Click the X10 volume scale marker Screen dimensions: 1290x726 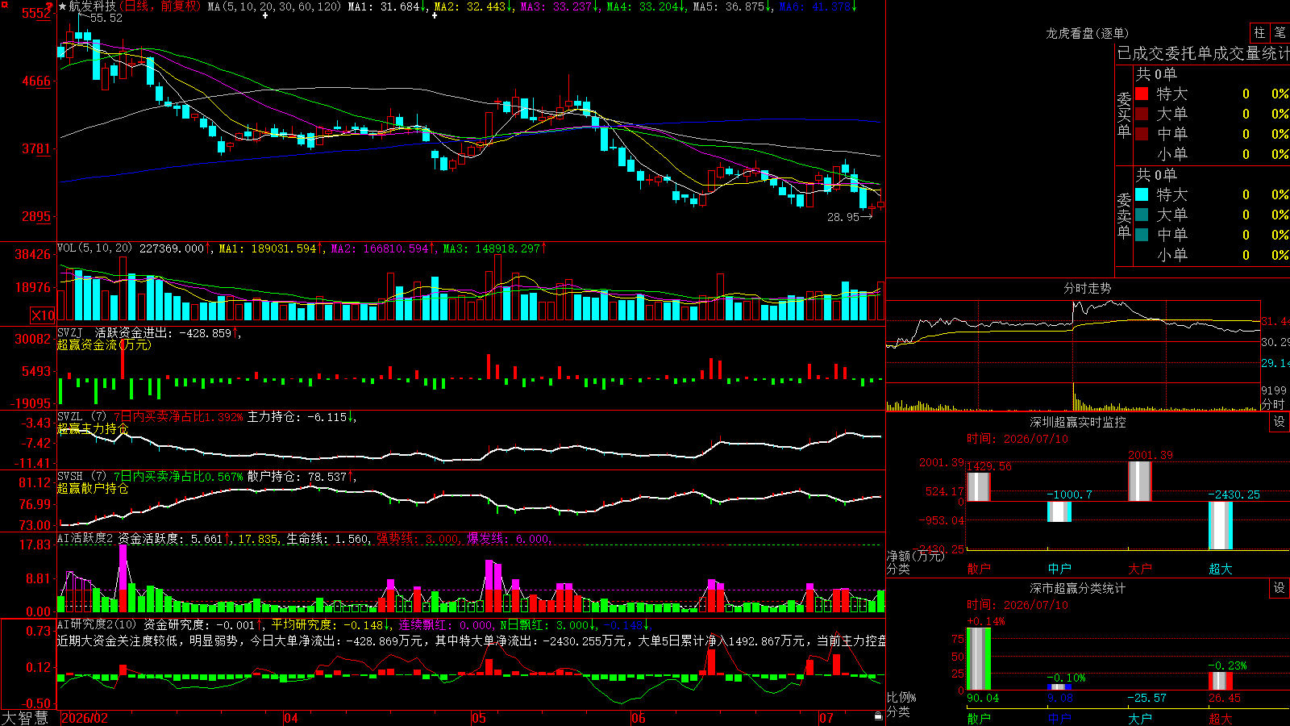(x=43, y=315)
